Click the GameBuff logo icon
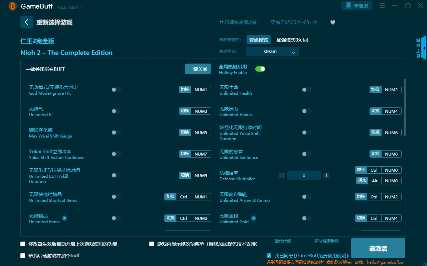Viewport: 427px width, 266px height. [x=13, y=6]
